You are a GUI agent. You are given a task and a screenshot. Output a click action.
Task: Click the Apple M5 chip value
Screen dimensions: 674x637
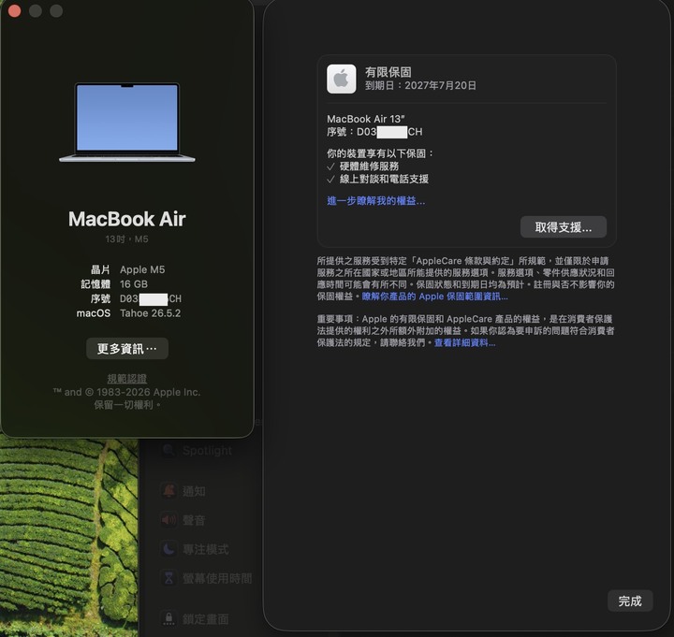pyautogui.click(x=142, y=269)
